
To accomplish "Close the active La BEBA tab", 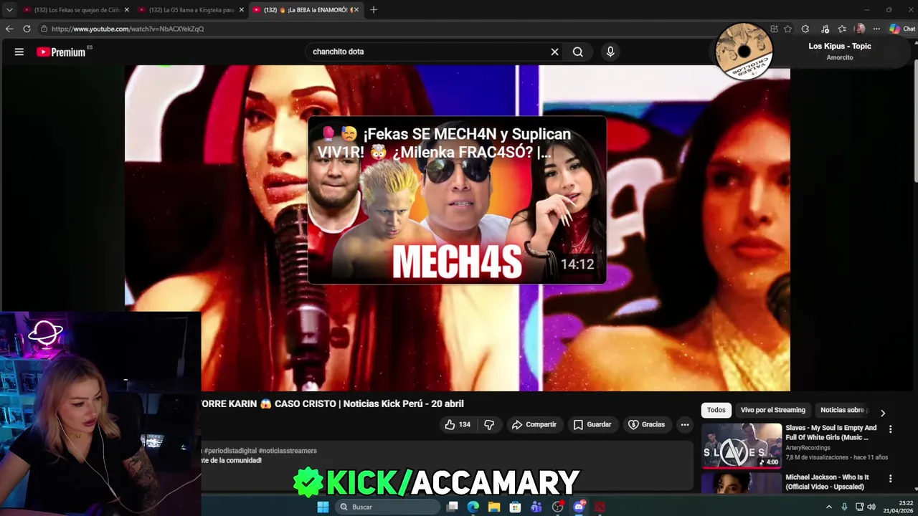I will point(356,10).
